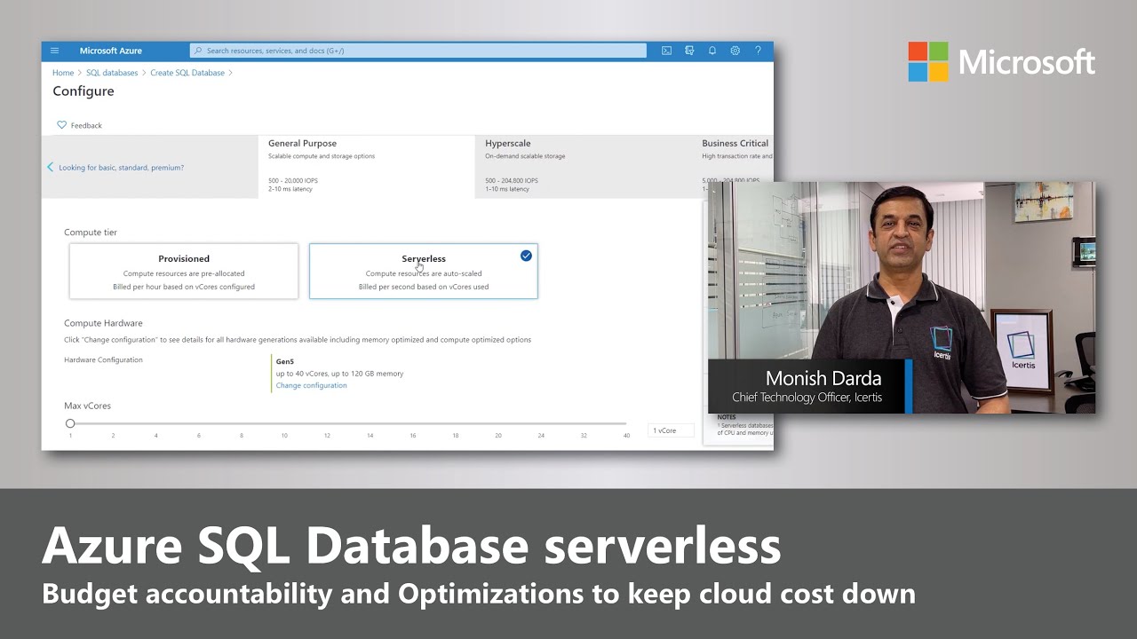The image size is (1137, 639).
Task: Set Max vCores slider to 40
Action: point(626,423)
